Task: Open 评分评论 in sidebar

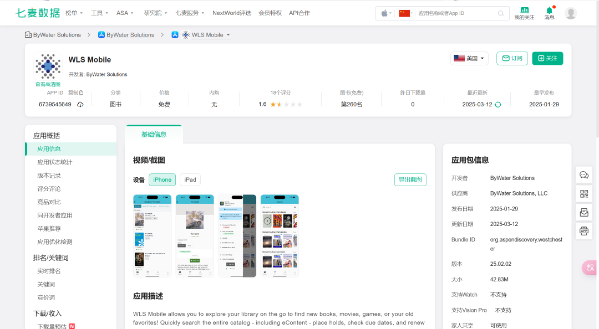Action: pos(49,189)
